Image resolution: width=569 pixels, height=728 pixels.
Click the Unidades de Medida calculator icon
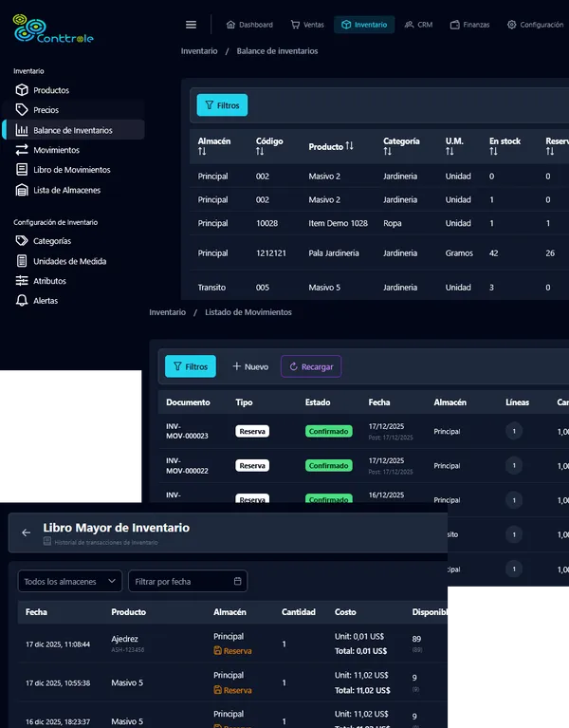(x=22, y=261)
